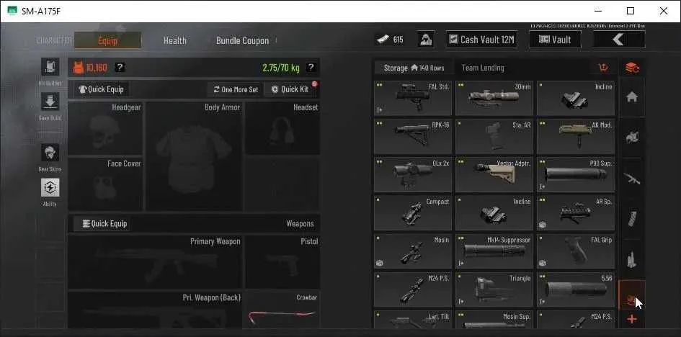Select the Lwt. Tilt item

pyautogui.click(x=413, y=319)
